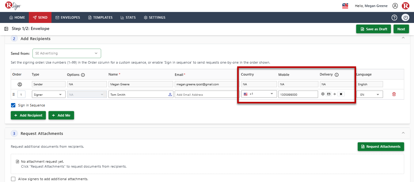The image size is (414, 182).
Task: Open the Send from SE Advertising dropdown
Action: 67,53
